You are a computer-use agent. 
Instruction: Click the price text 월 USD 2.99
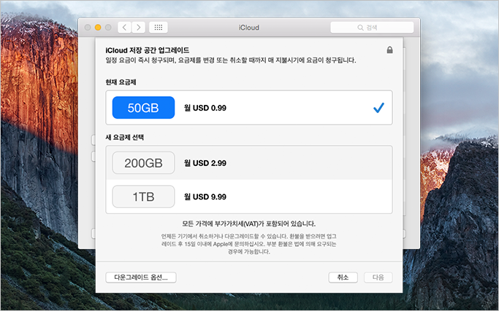click(x=205, y=163)
